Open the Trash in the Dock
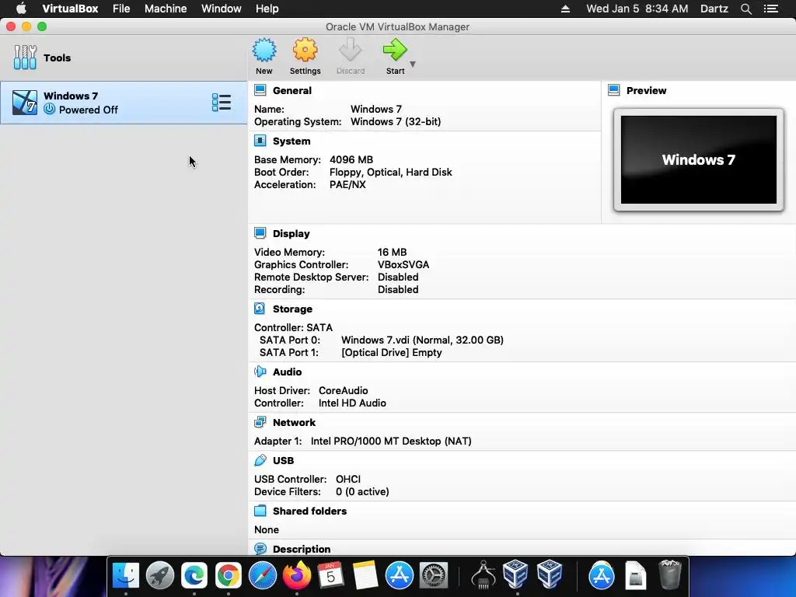 coord(669,574)
